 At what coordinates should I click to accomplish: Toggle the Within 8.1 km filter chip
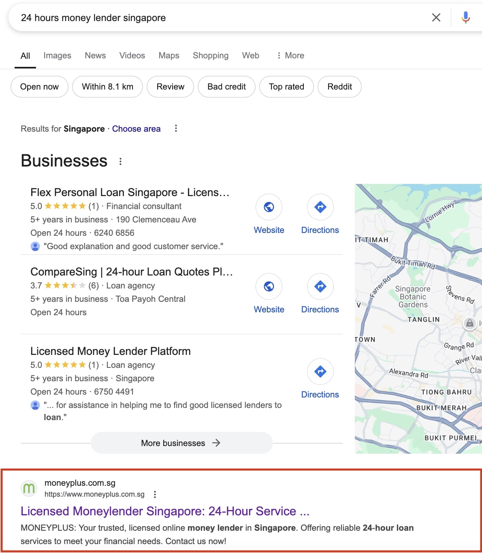coord(107,87)
